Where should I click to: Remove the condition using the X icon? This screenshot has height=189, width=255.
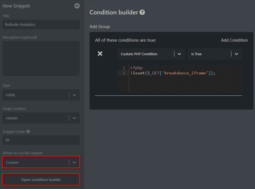pyautogui.click(x=100, y=54)
